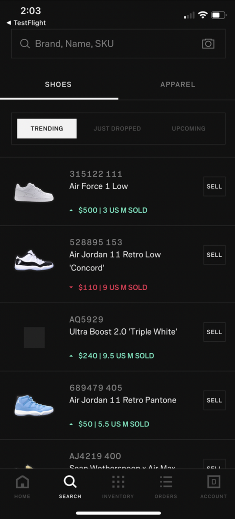Open the Home tab icon
The width and height of the screenshot is (235, 519).
(x=22, y=482)
